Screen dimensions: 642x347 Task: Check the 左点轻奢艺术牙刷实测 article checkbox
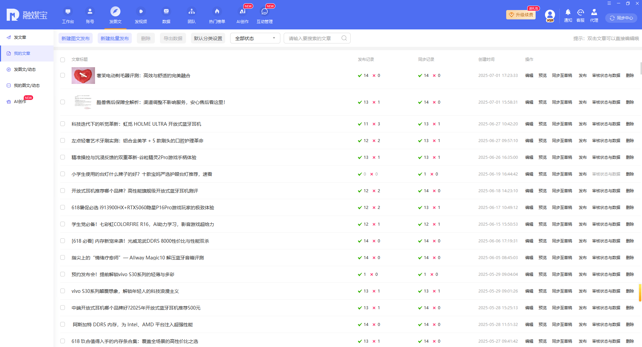63,140
